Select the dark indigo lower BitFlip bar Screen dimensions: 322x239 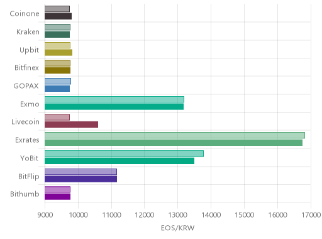click(x=80, y=179)
